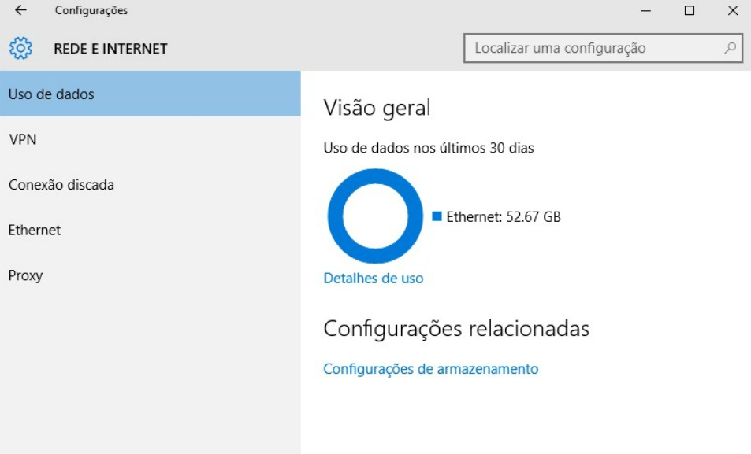The height and width of the screenshot is (454, 751).
Task: Open Conexão discada settings
Action: 61,185
